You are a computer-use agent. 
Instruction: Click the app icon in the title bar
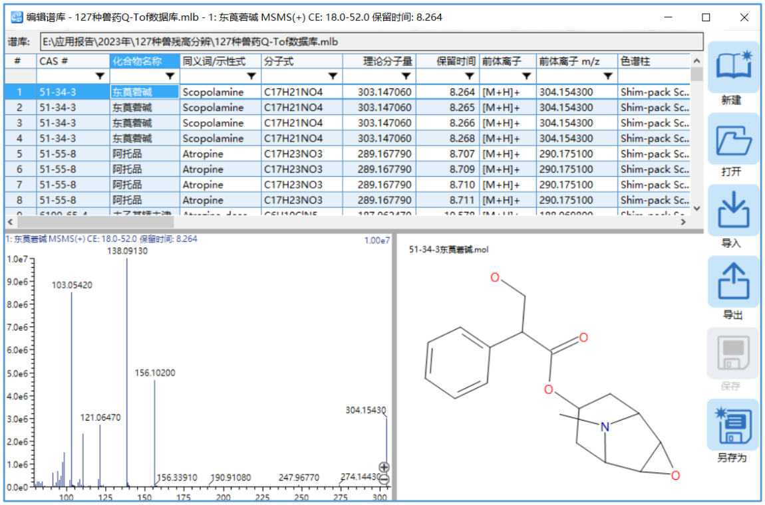(17, 17)
